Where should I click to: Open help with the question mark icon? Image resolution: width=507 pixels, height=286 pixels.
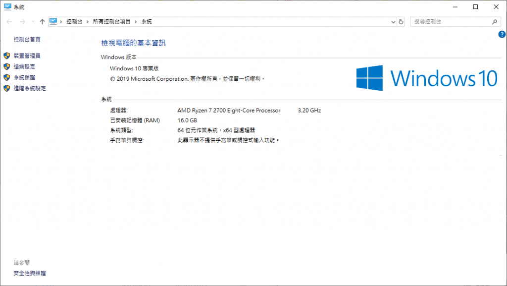(502, 34)
